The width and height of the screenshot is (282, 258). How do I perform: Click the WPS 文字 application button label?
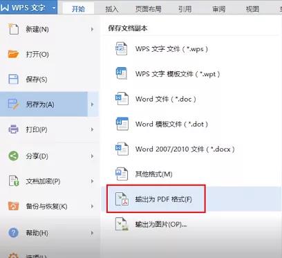(x=28, y=8)
